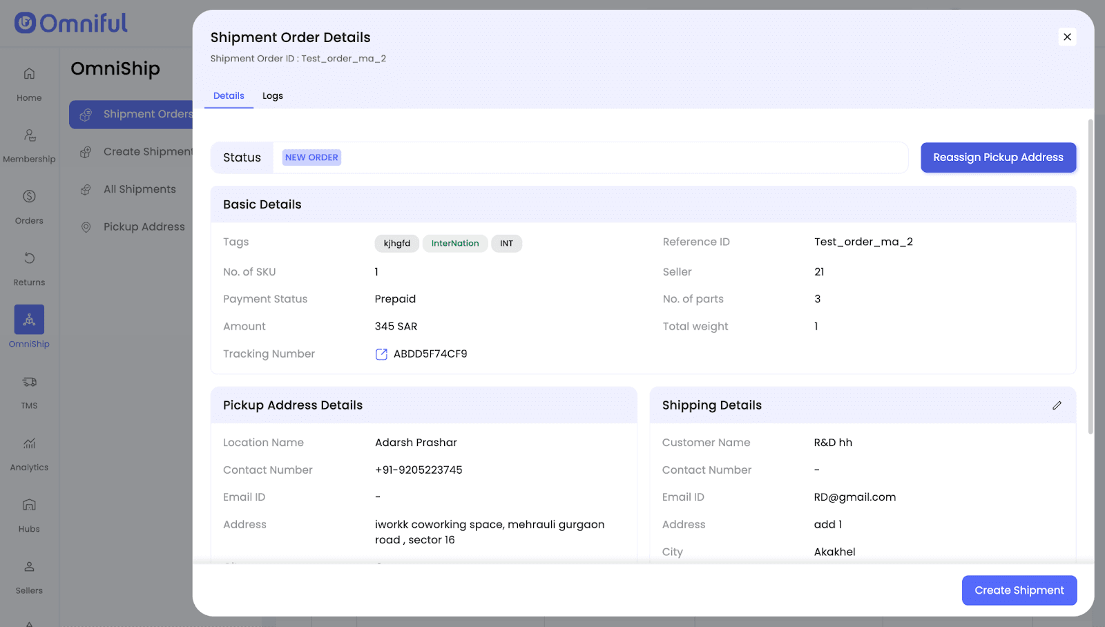The height and width of the screenshot is (627, 1105).
Task: Open the Hubs warehouse icon
Action: (x=29, y=505)
